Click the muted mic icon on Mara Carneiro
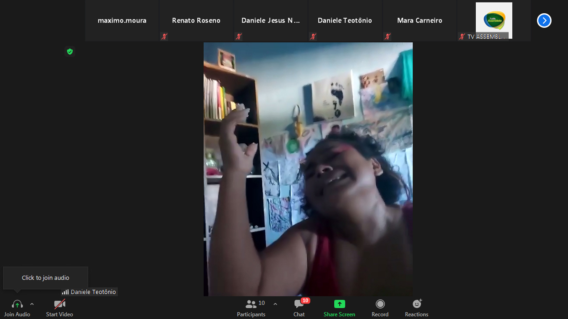The image size is (568, 319). click(388, 37)
